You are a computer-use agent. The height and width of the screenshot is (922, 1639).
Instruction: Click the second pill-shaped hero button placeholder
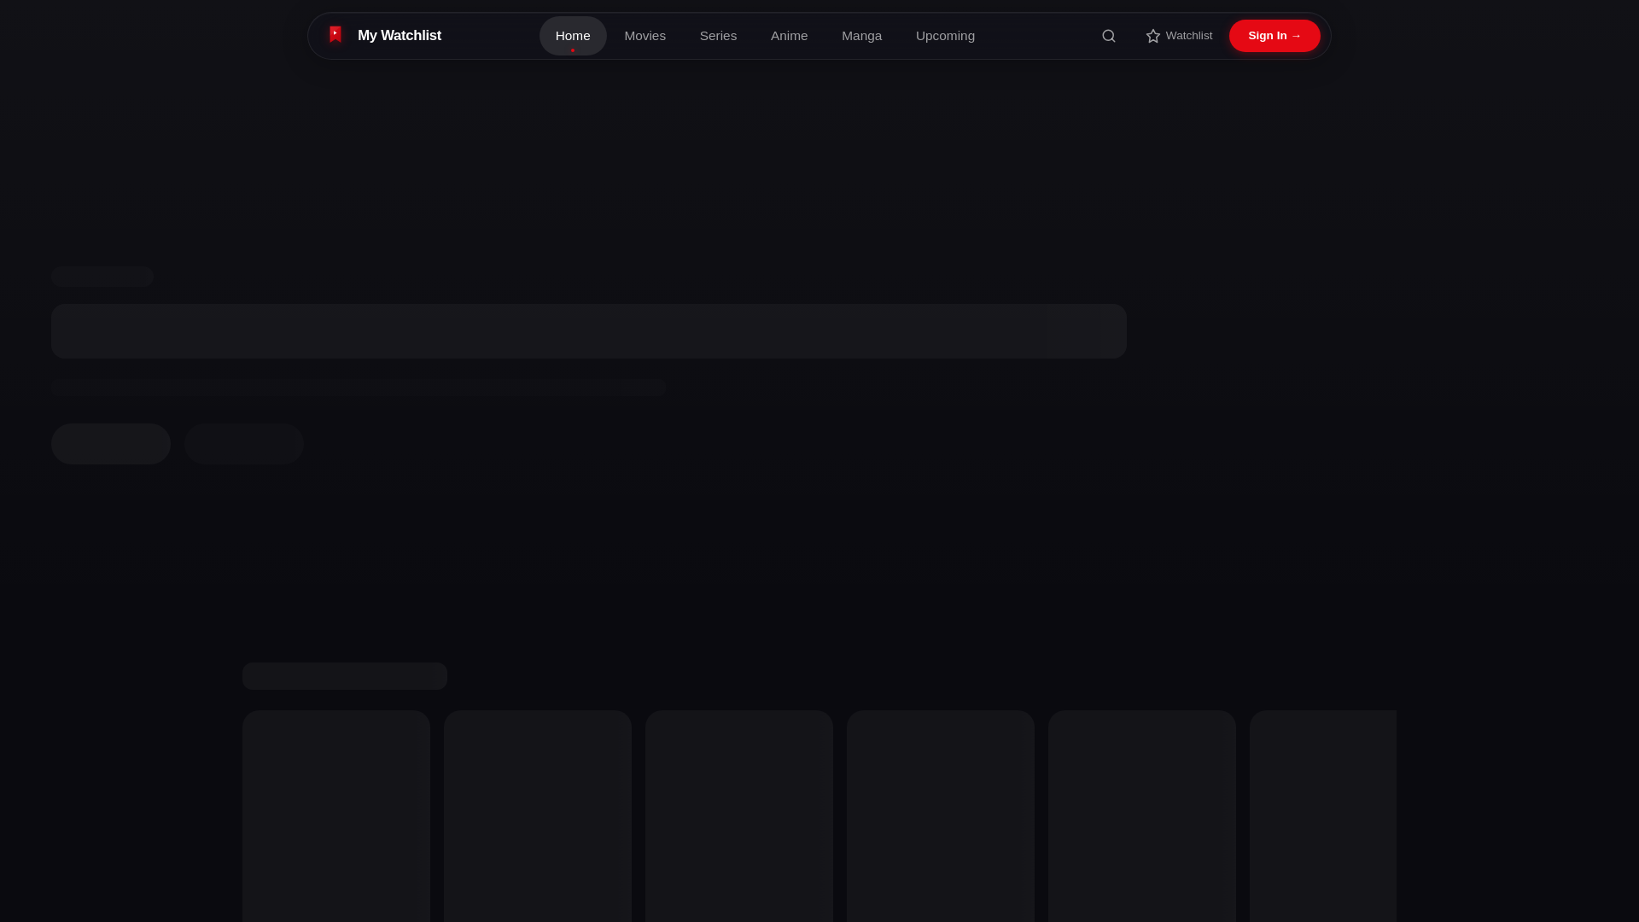pyautogui.click(x=244, y=444)
